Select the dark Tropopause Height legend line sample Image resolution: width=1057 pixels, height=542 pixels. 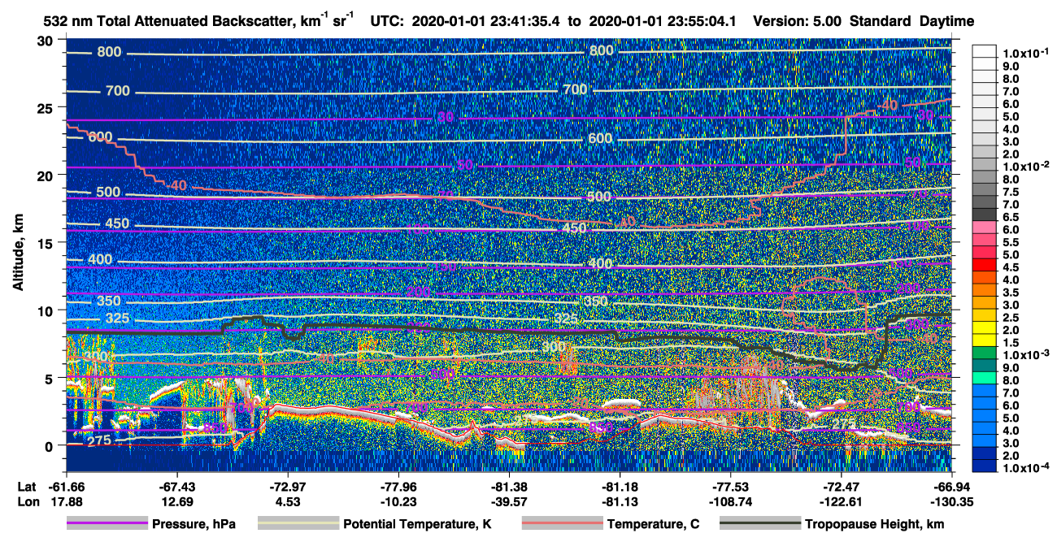pos(760,524)
